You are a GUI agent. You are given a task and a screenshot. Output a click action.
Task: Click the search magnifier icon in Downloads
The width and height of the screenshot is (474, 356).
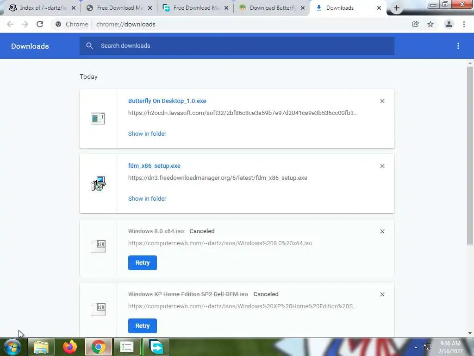(x=89, y=46)
